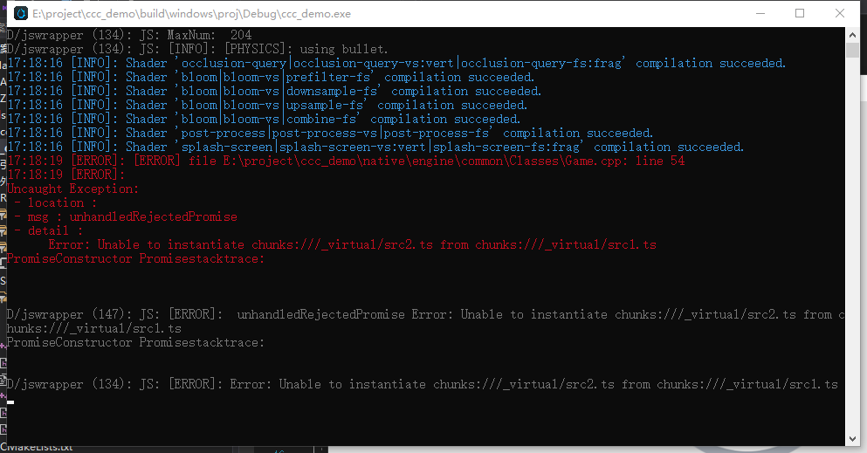Viewport: 867px width, 453px height.
Task: Click the occlusion-query shader compilation line
Action: click(x=396, y=63)
